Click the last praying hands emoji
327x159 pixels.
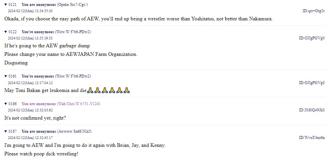tap(127, 90)
